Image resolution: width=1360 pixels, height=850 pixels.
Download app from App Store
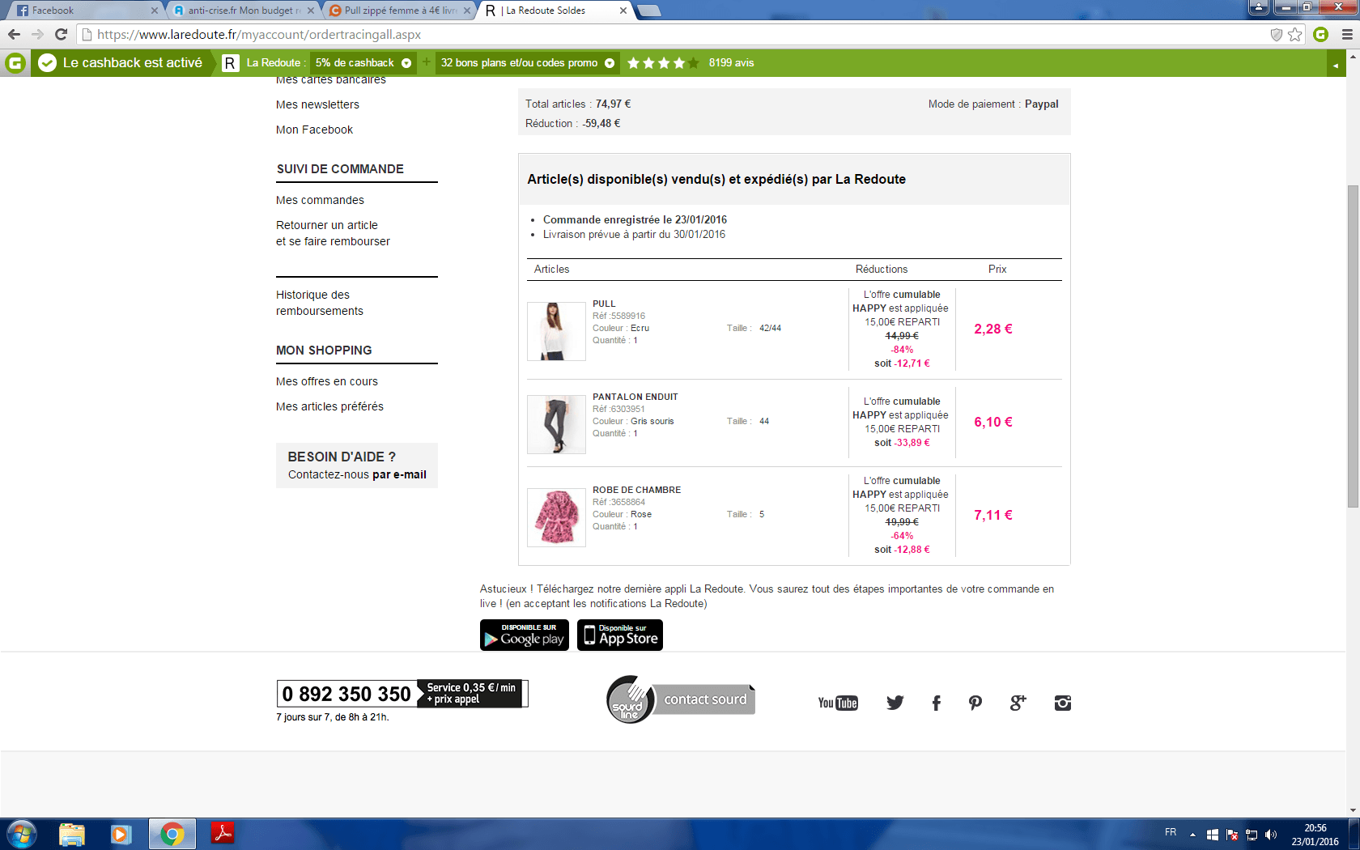coord(620,635)
